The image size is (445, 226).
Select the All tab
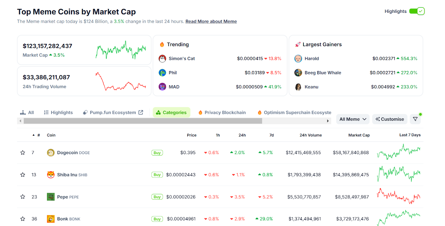27,113
